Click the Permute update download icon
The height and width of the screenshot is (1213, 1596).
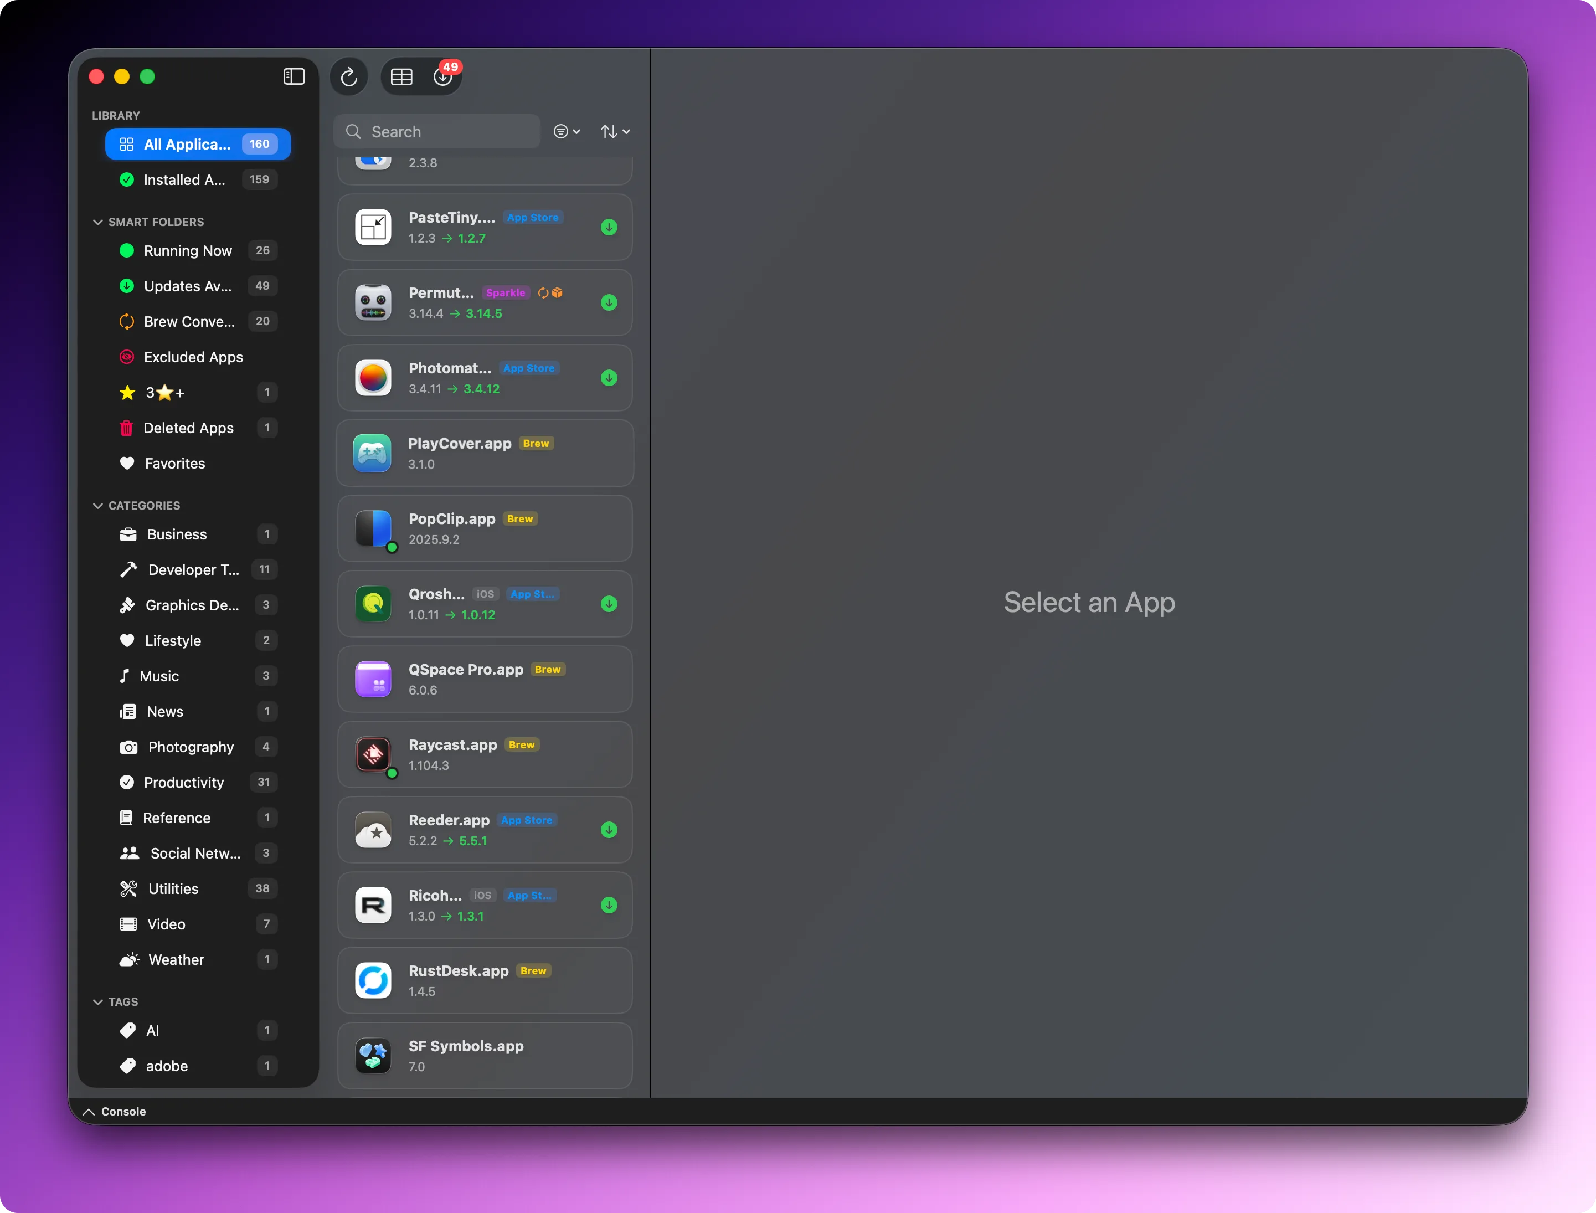pos(609,302)
